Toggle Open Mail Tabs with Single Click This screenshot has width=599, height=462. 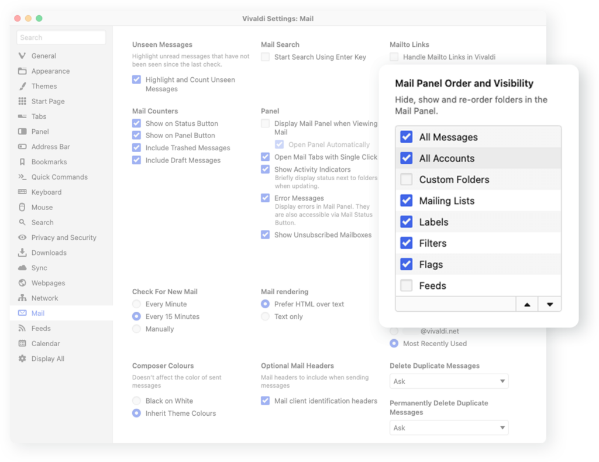click(265, 157)
